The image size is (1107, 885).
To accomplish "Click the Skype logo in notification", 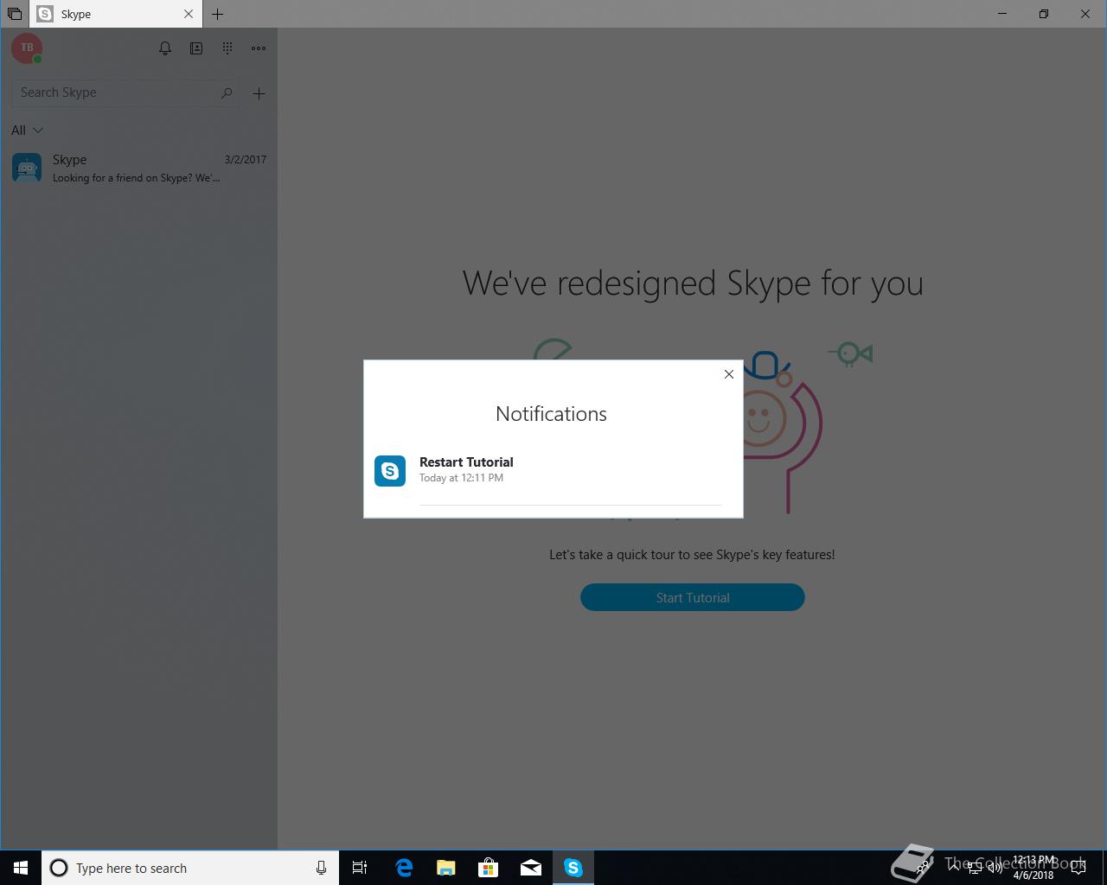I will (390, 471).
